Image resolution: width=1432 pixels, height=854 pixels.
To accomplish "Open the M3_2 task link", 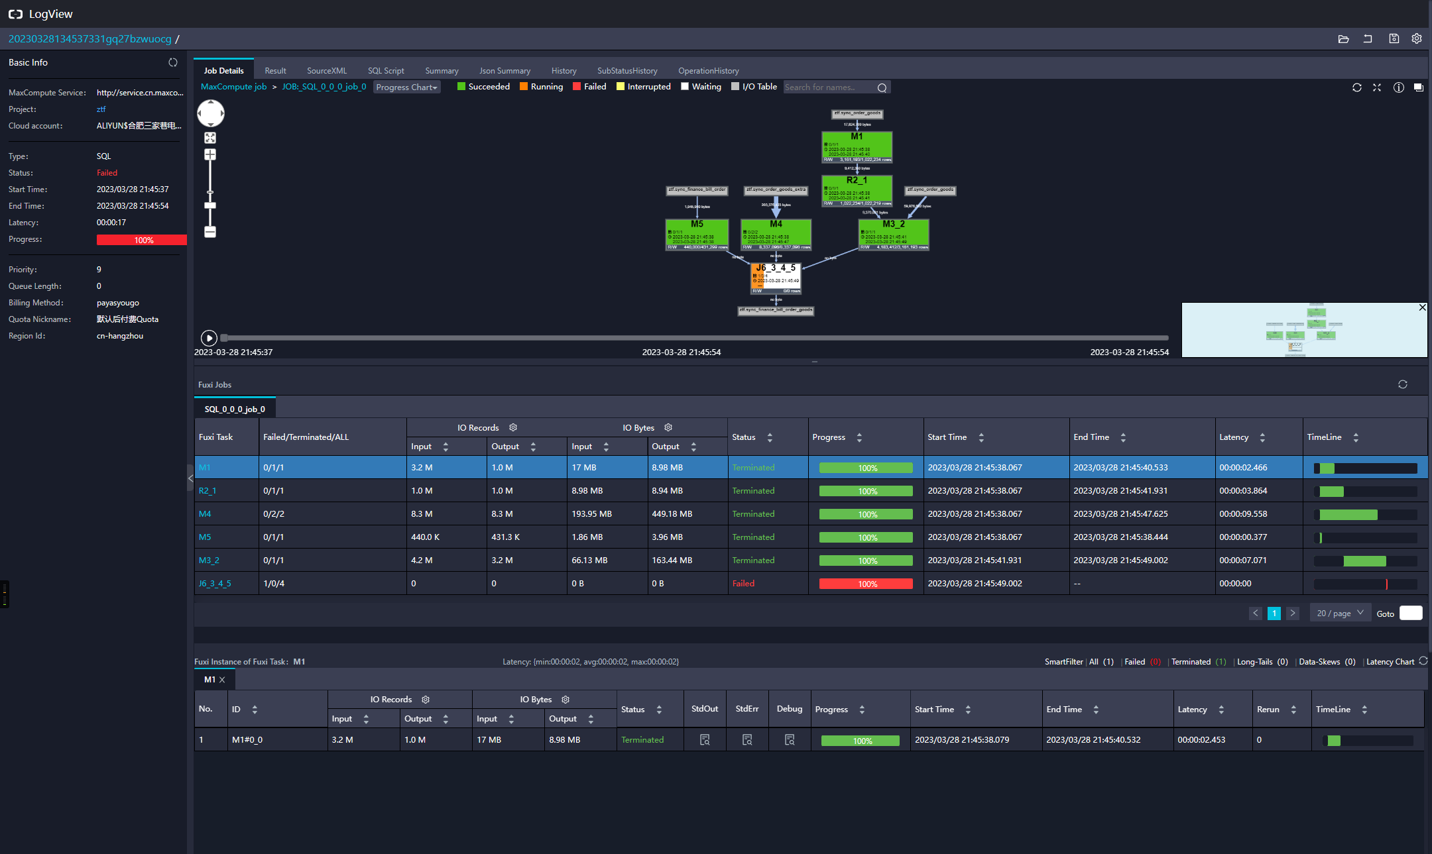I will pos(209,560).
